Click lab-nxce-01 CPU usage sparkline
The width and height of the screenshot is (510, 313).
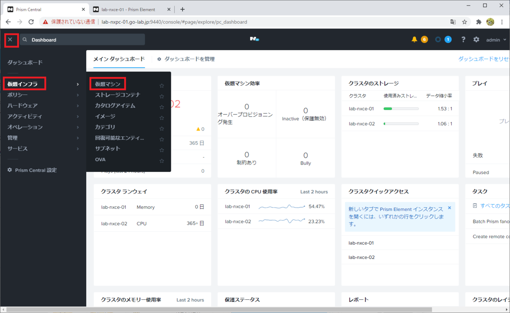[282, 207]
